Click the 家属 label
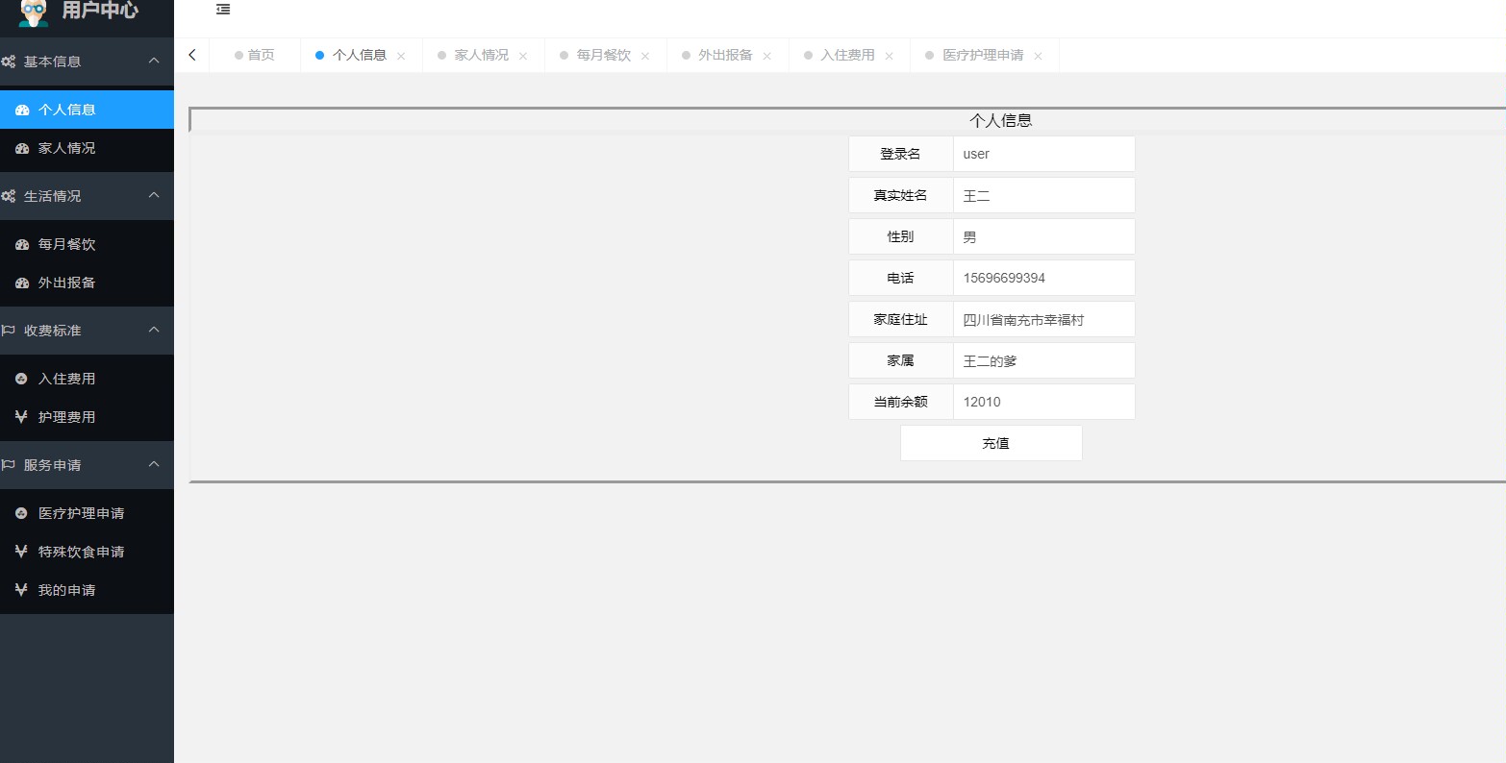 (x=901, y=360)
